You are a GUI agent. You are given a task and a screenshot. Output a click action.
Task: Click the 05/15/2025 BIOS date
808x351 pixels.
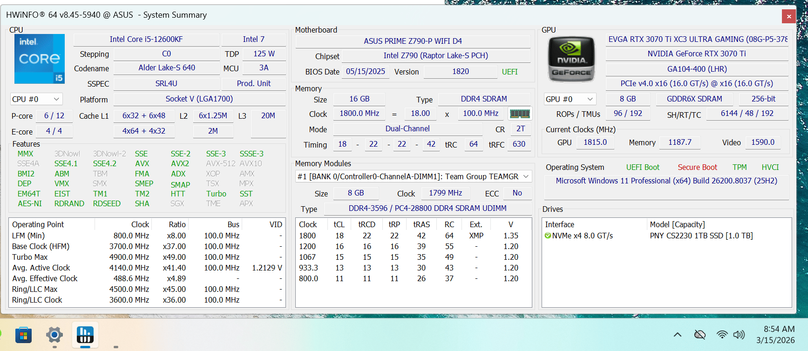pyautogui.click(x=366, y=71)
